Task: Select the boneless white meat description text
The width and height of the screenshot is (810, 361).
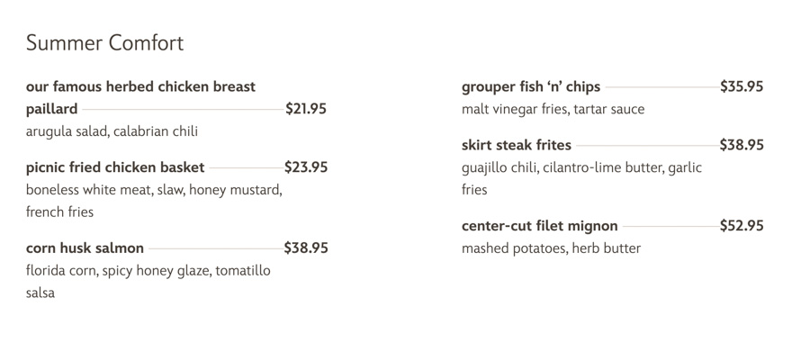Action: [x=154, y=190]
